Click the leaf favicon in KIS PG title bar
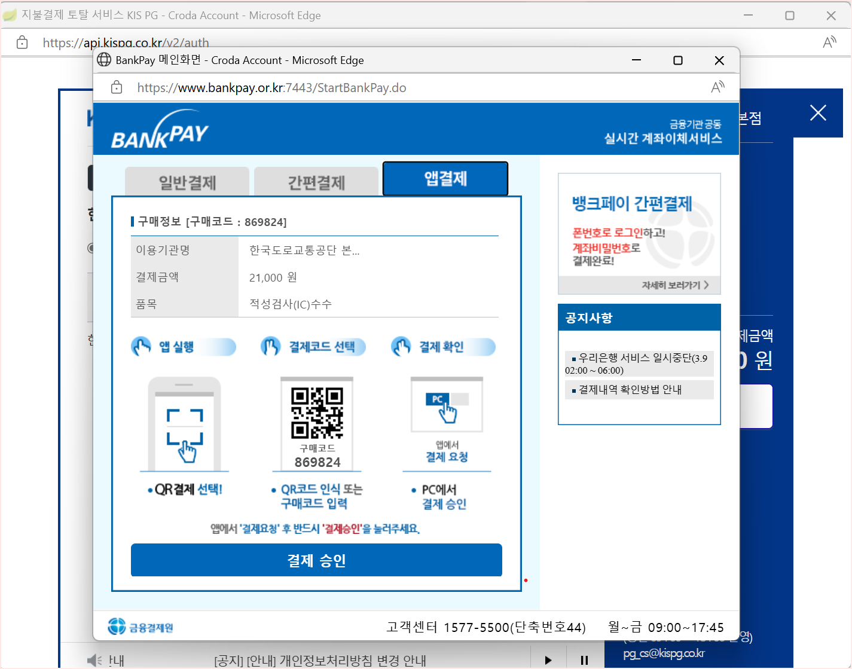Screen dimensions: 852x669 10,15
